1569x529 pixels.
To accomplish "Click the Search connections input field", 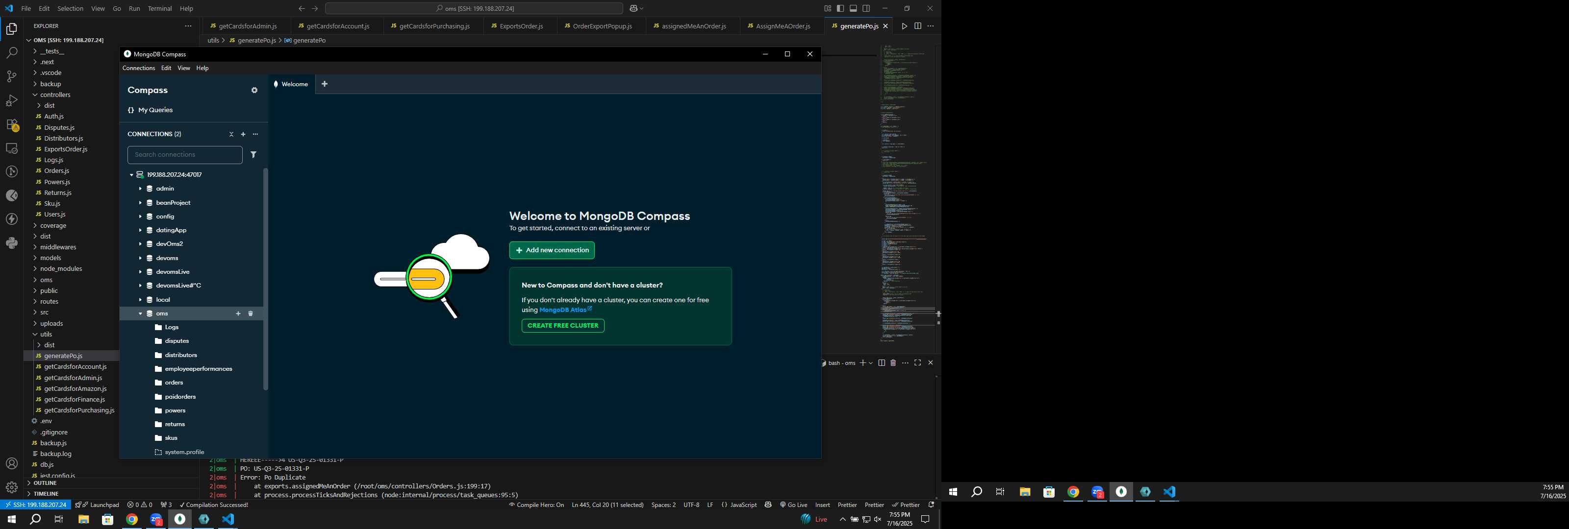I will (x=185, y=155).
